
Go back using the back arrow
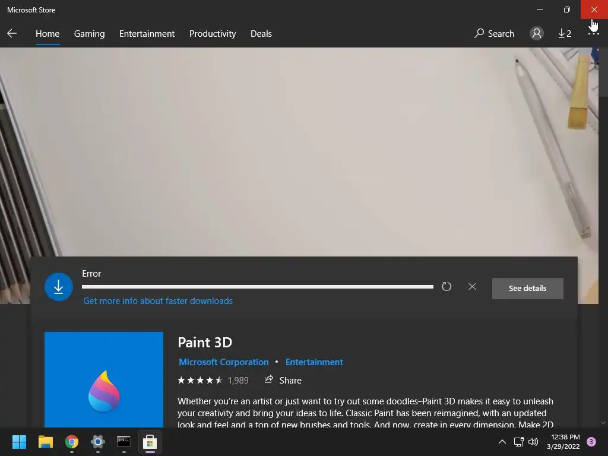(x=12, y=33)
